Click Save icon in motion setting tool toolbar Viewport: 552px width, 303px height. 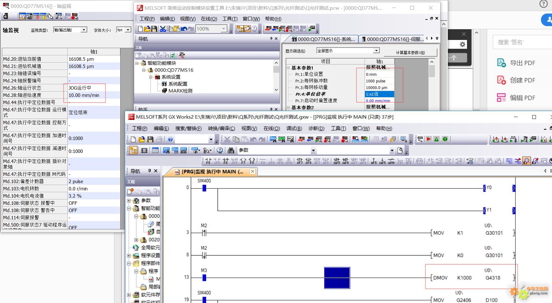pos(154,29)
